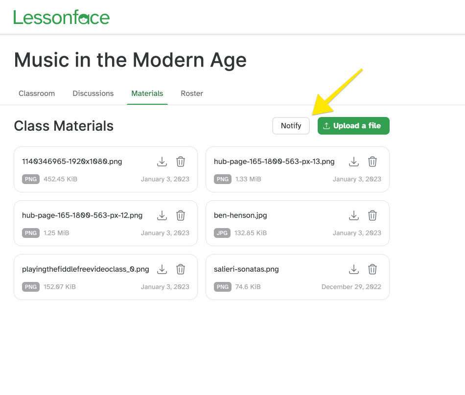Switch to the Classroom tab
The height and width of the screenshot is (395, 465).
(36, 93)
